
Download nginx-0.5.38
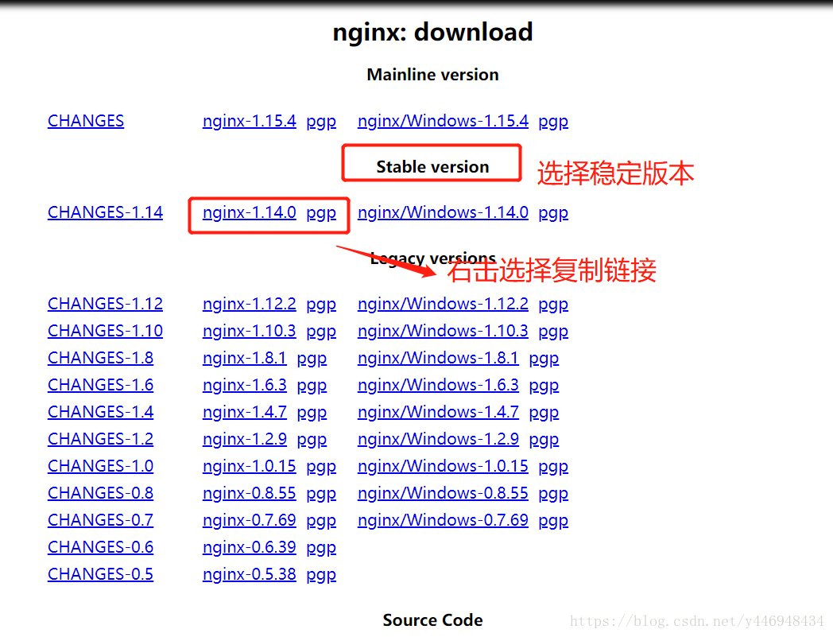(249, 575)
